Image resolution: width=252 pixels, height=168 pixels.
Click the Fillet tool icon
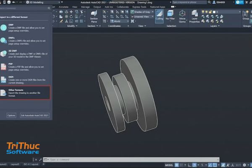(81, 16)
